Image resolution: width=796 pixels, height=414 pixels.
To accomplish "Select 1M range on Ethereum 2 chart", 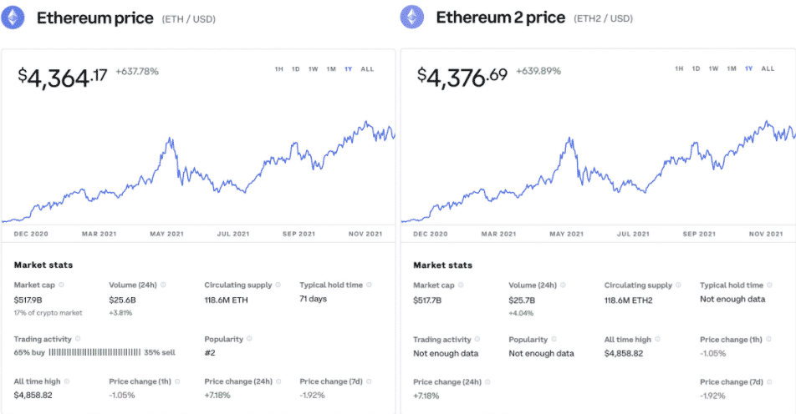I will 732,68.
